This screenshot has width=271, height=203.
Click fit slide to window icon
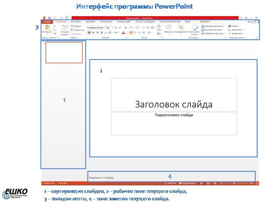(x=257, y=183)
